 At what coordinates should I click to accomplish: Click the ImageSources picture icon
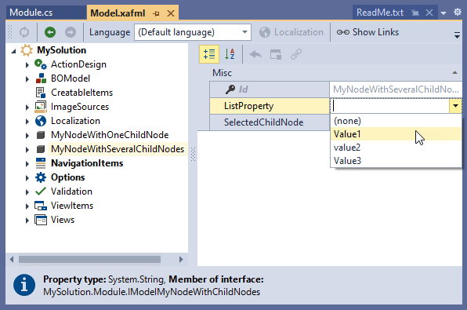click(x=41, y=107)
